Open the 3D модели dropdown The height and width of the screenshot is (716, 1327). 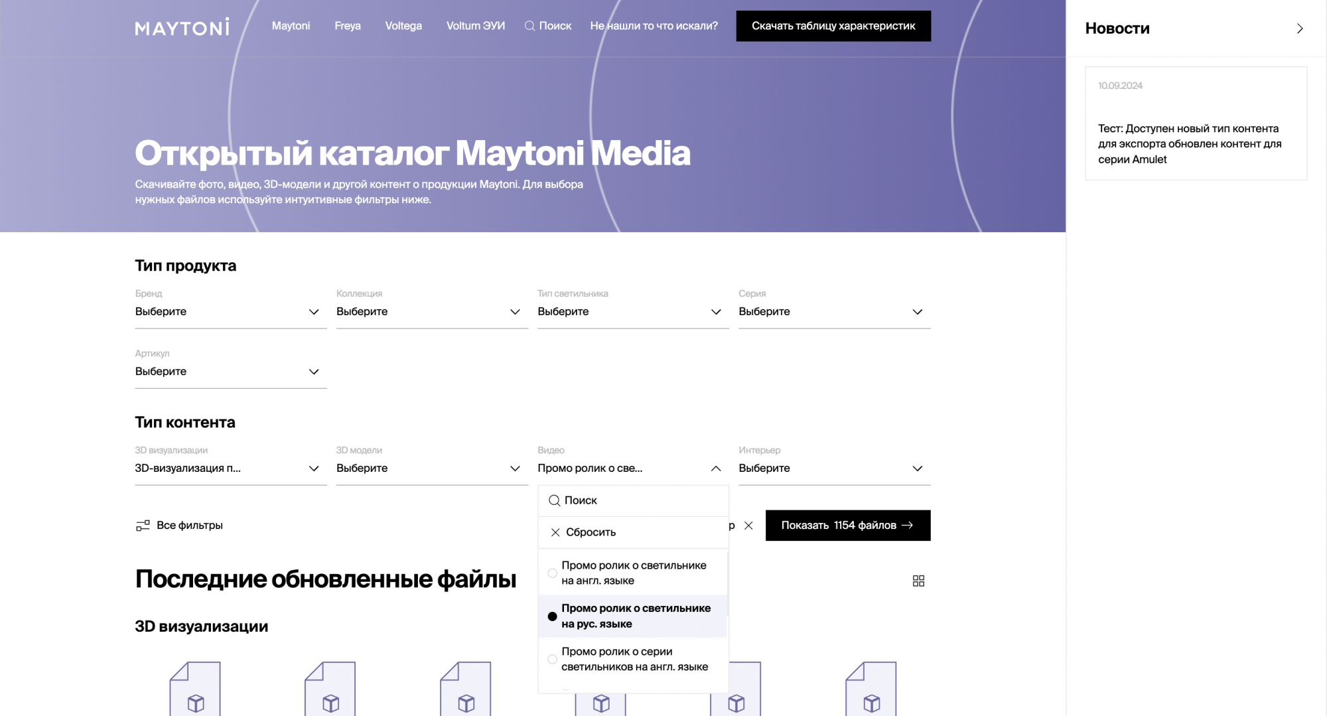point(432,468)
